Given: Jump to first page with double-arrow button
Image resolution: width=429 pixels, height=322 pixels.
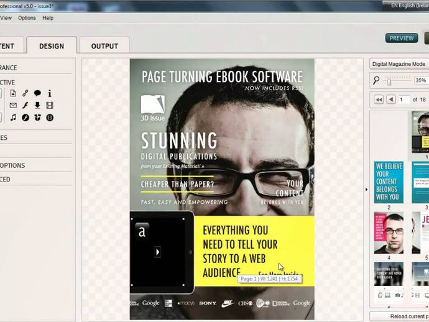Looking at the screenshot, I should [379, 99].
